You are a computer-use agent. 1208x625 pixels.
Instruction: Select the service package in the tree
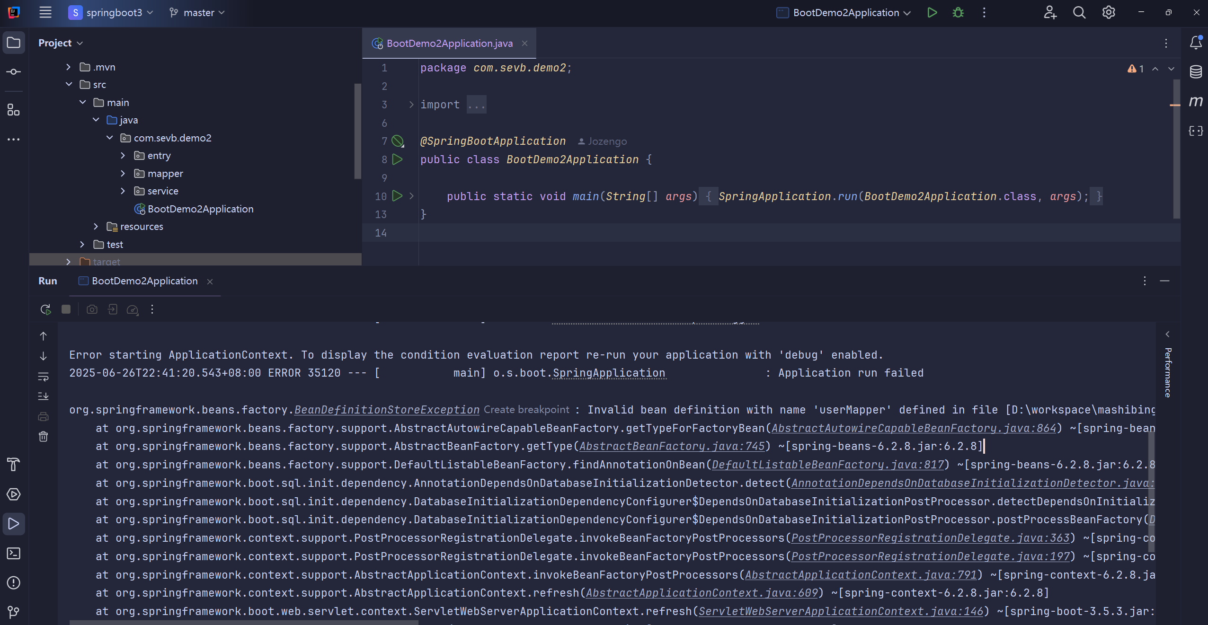tap(163, 191)
